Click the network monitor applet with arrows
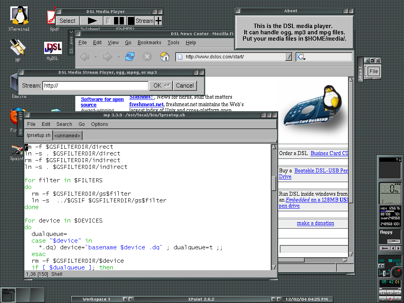The image size is (404, 303). 390,168
